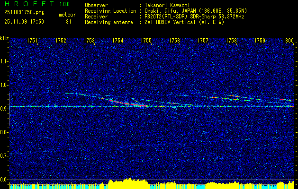Click the 1800 time marker

click(x=289, y=41)
